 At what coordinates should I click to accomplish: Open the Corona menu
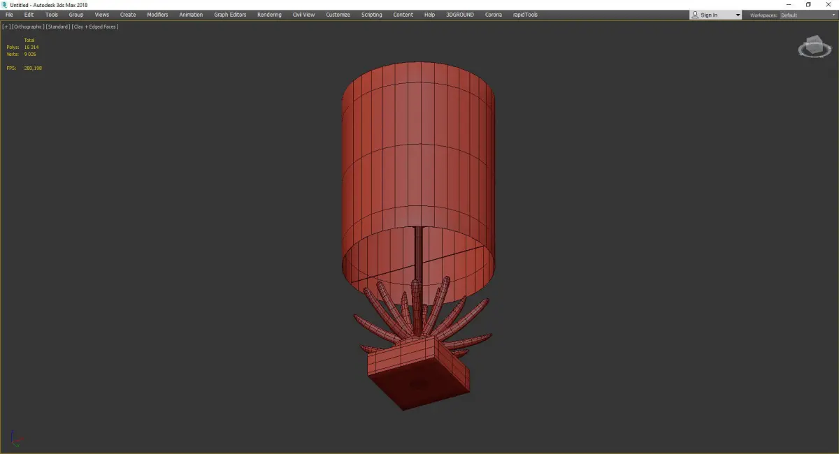[x=494, y=15]
